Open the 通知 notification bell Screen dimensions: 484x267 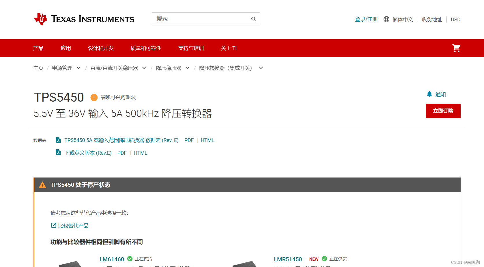pyautogui.click(x=429, y=94)
